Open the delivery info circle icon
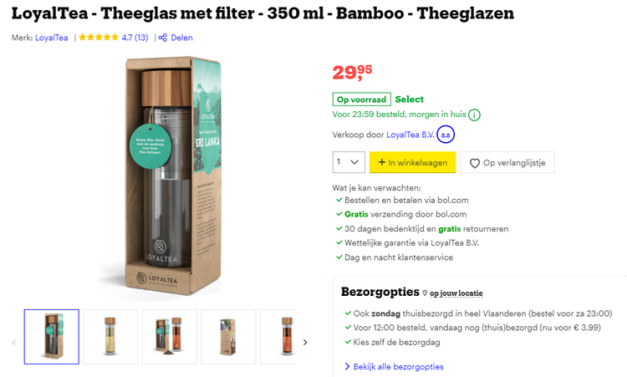This screenshot has height=377, width=627. 474,115
